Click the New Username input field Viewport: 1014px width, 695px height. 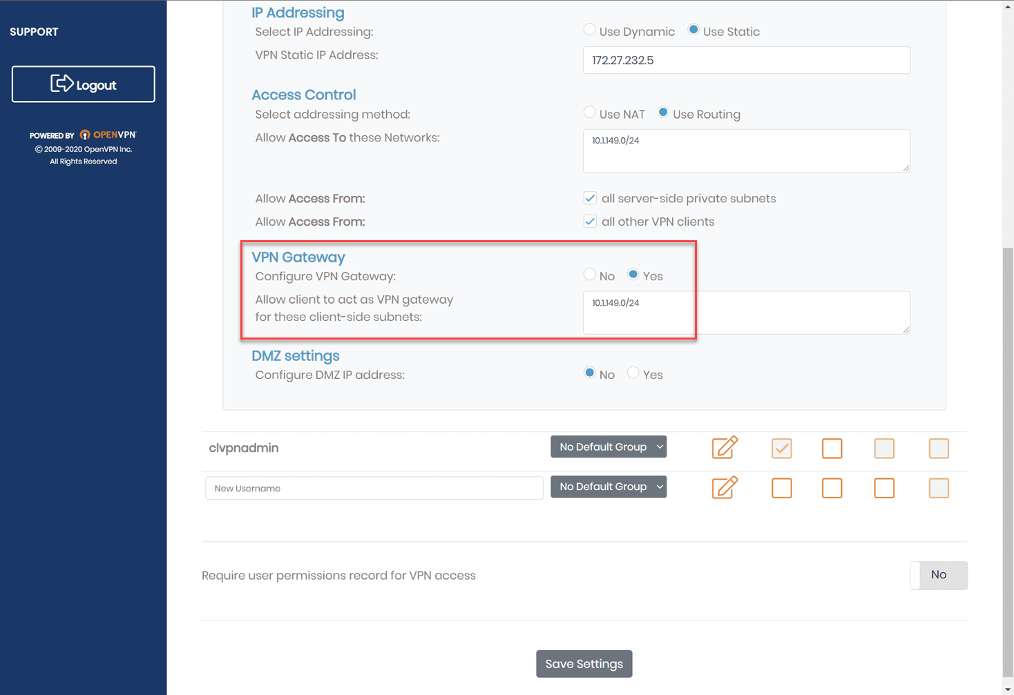pyautogui.click(x=374, y=488)
